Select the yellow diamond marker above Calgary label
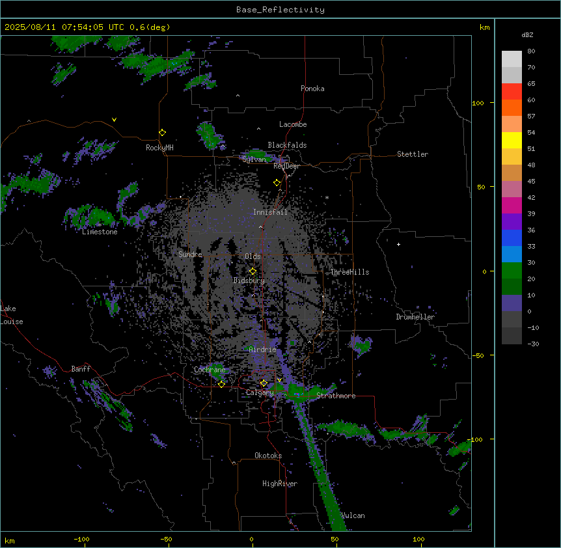This screenshot has width=561, height=548. point(264,383)
